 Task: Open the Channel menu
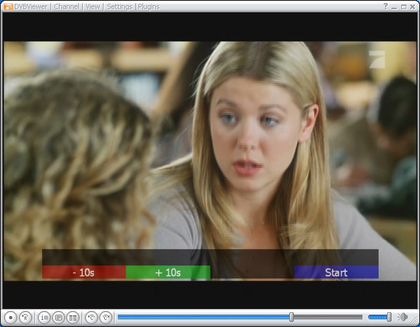click(67, 6)
